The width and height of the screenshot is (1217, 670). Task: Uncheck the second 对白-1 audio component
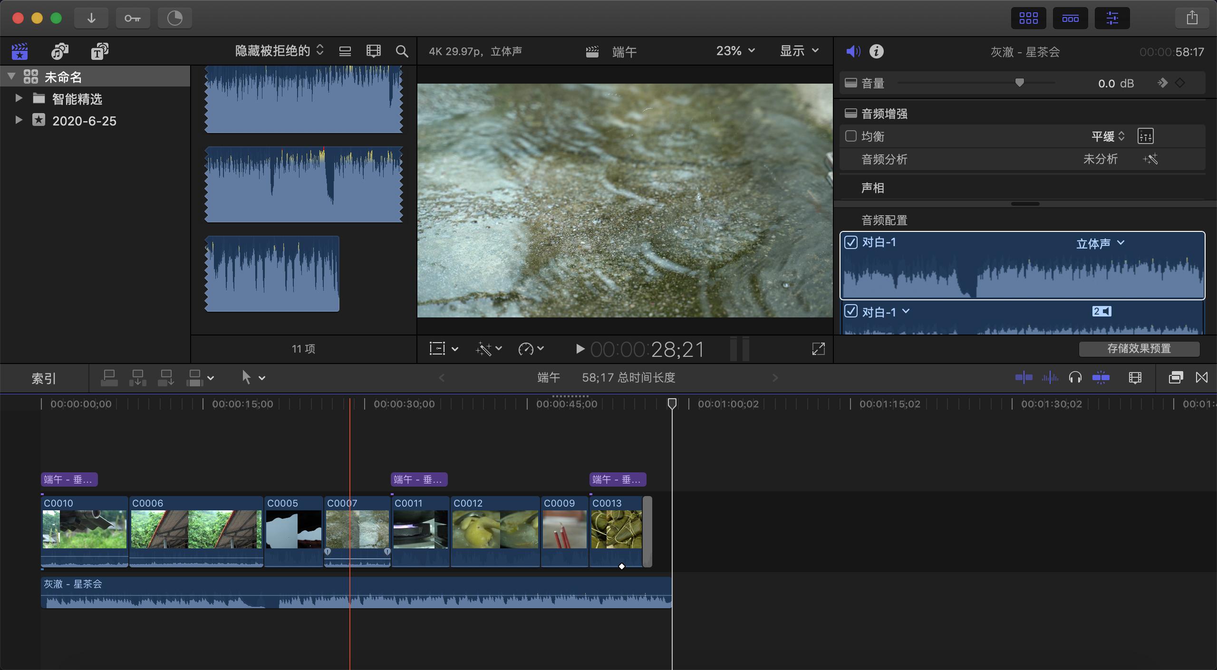pos(851,312)
